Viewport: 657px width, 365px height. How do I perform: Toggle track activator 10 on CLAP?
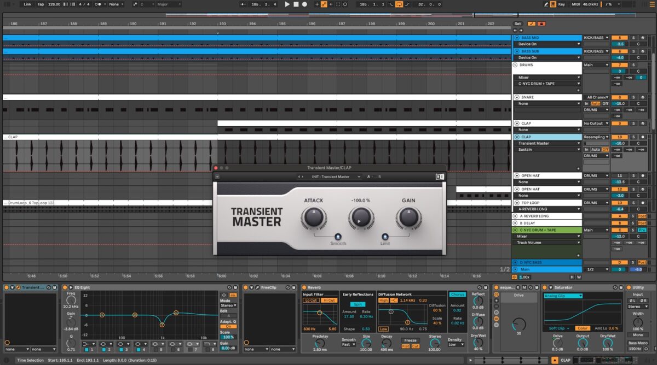coord(620,137)
